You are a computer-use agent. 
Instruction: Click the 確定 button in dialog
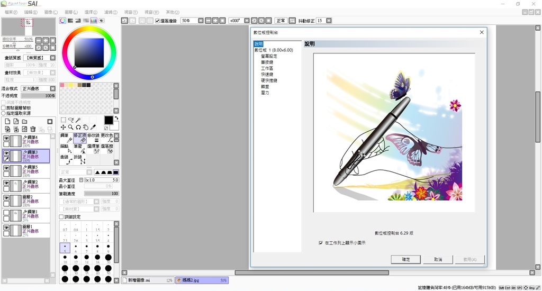pyautogui.click(x=405, y=260)
